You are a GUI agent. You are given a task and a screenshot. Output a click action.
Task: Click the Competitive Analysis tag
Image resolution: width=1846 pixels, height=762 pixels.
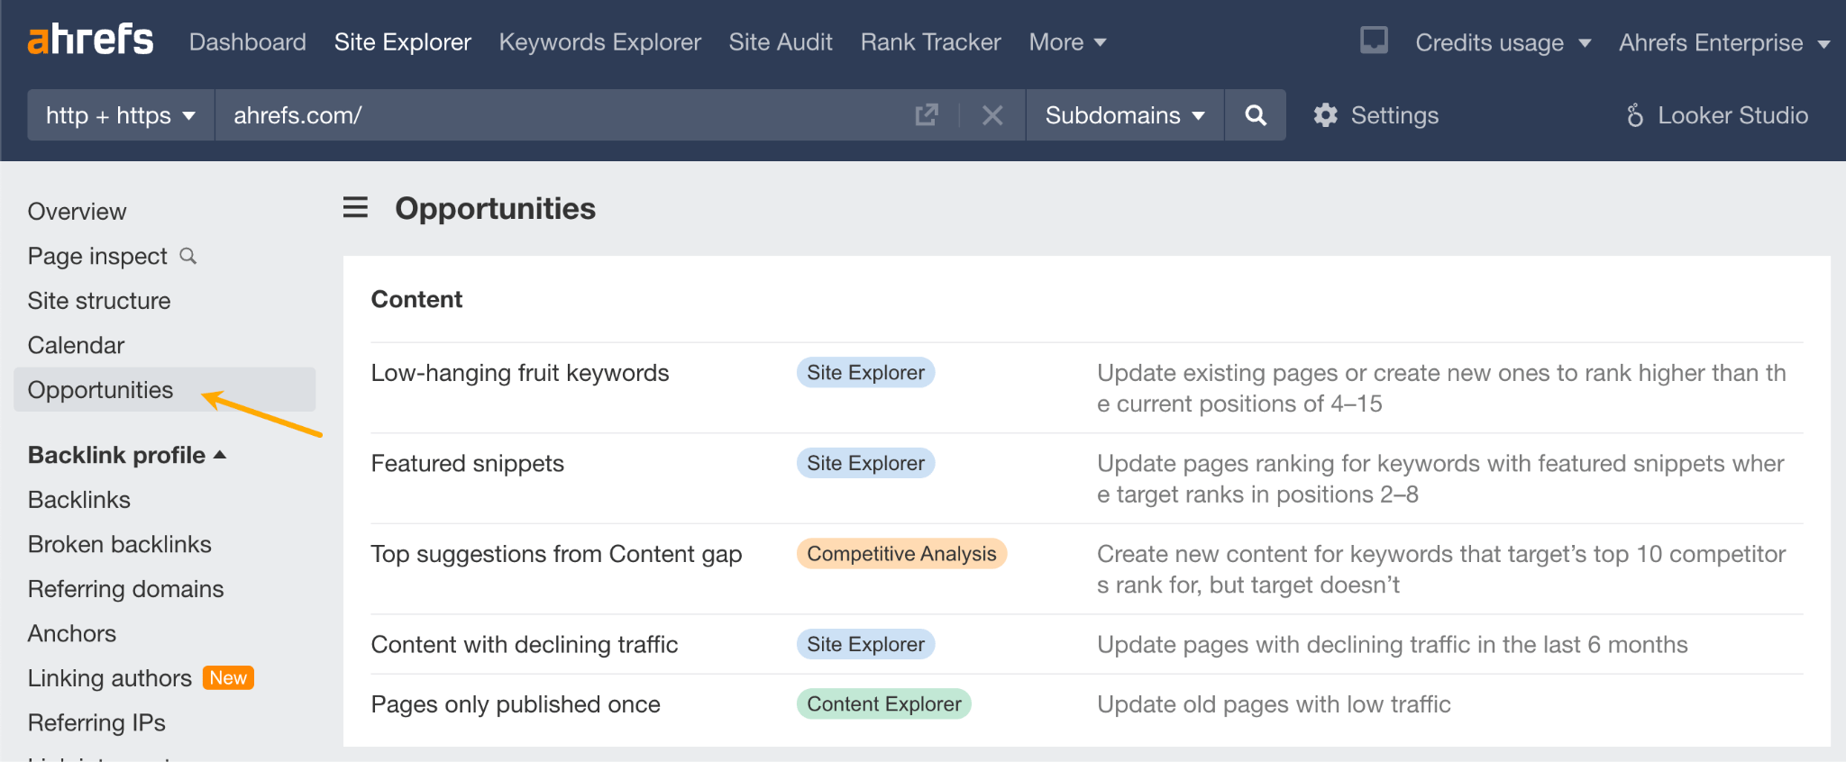[901, 554]
